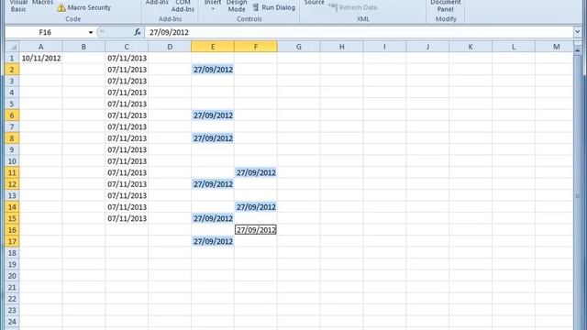The width and height of the screenshot is (587, 330).
Task: Select column G header
Action: 299,47
